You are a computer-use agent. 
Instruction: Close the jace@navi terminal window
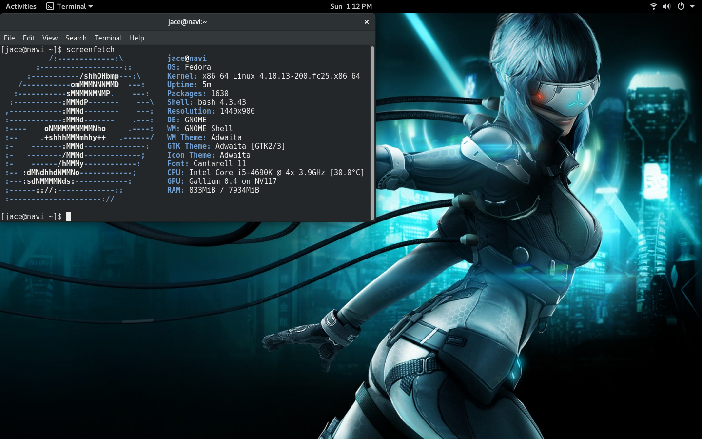coord(367,22)
